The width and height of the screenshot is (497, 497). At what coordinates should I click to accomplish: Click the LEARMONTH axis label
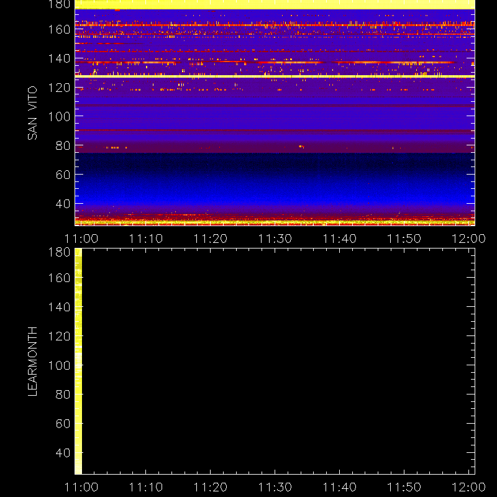(32, 362)
